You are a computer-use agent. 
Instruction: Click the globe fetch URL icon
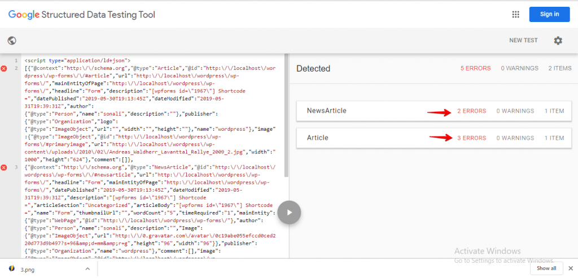click(12, 41)
